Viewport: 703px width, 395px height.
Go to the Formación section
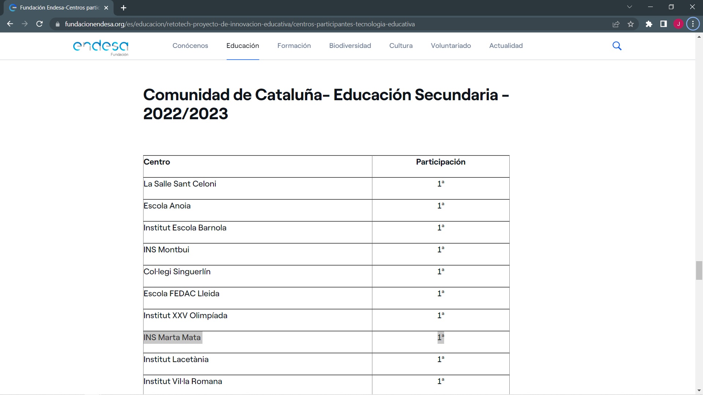click(x=294, y=46)
